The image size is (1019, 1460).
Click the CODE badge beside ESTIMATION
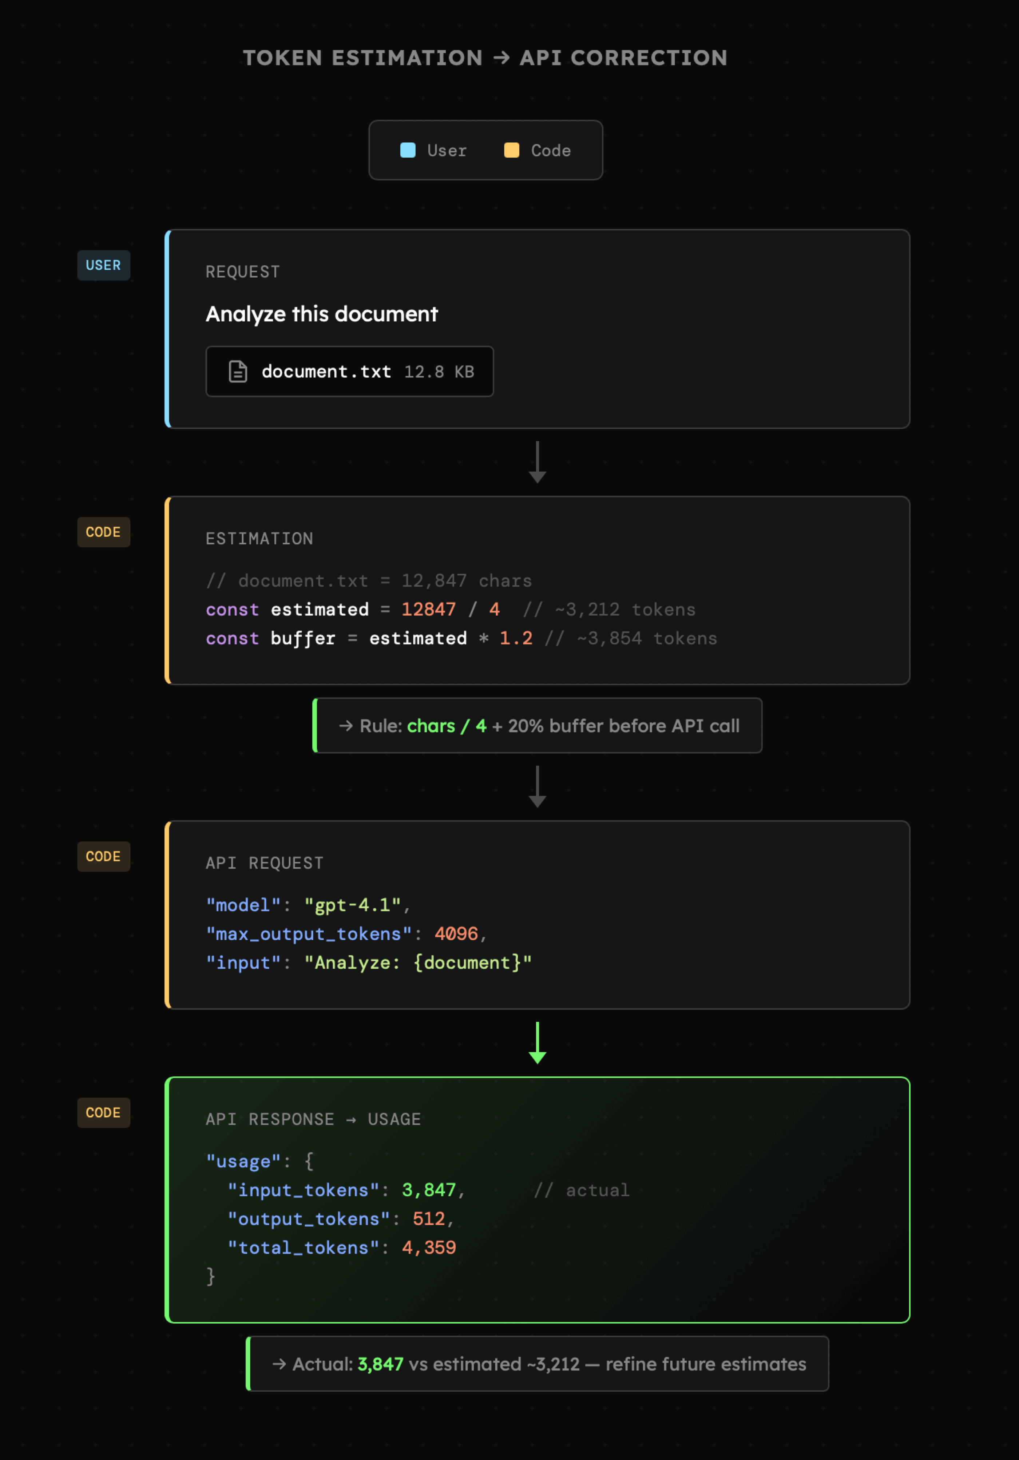[104, 532]
